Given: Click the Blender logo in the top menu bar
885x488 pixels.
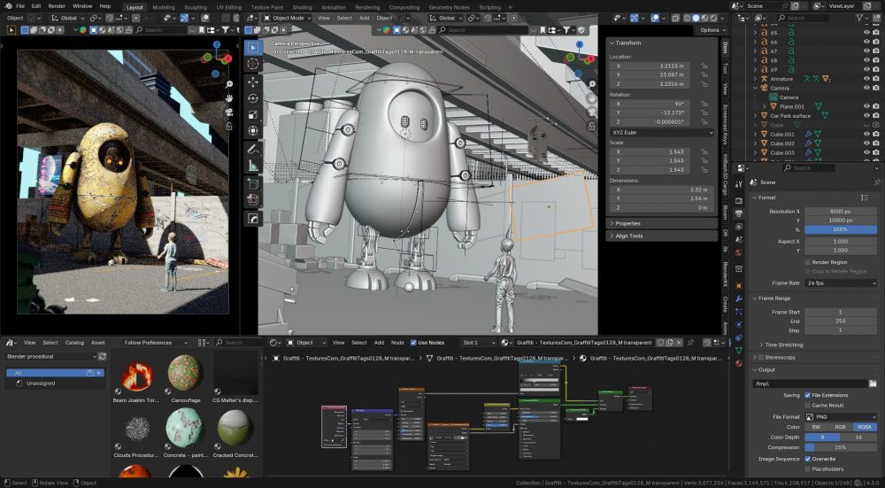Looking at the screenshot, I should coord(8,6).
